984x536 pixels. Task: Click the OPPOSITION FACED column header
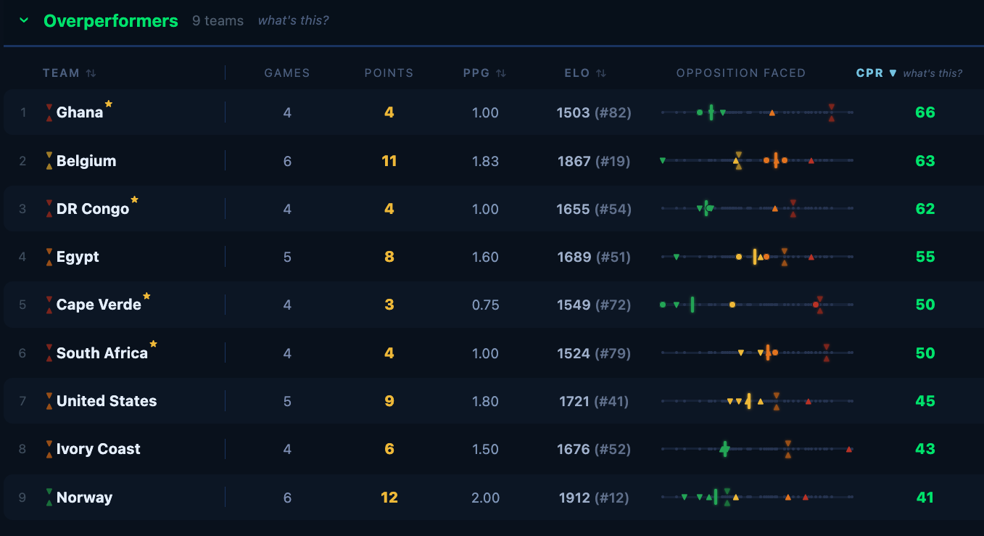click(741, 73)
